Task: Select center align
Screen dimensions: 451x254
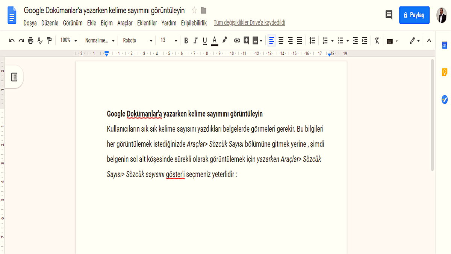Action: point(281,41)
